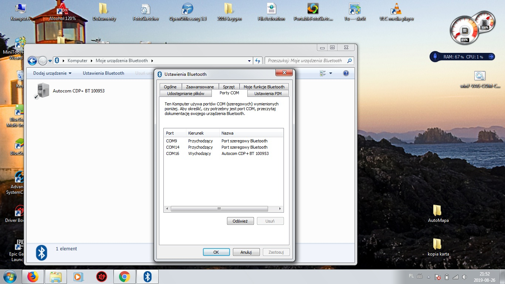This screenshot has height=284, width=505.
Task: Close the Ustawienia Bluetooth dialog
Action: pyautogui.click(x=284, y=73)
